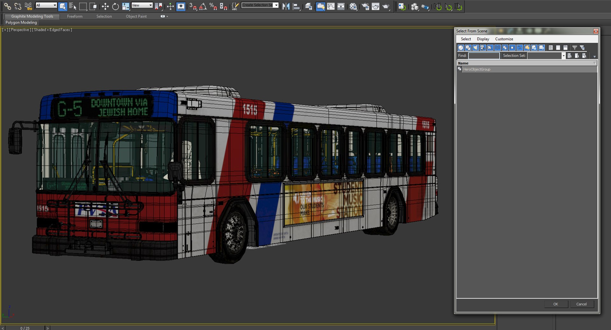The height and width of the screenshot is (330, 611).
Task: Click the Select and Manipulate icon
Action: pyautogui.click(x=170, y=6)
